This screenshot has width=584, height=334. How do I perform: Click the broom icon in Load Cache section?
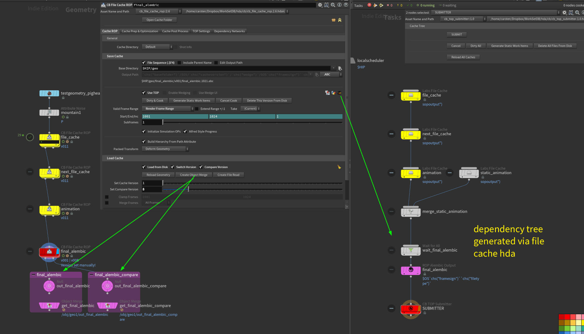339,167
